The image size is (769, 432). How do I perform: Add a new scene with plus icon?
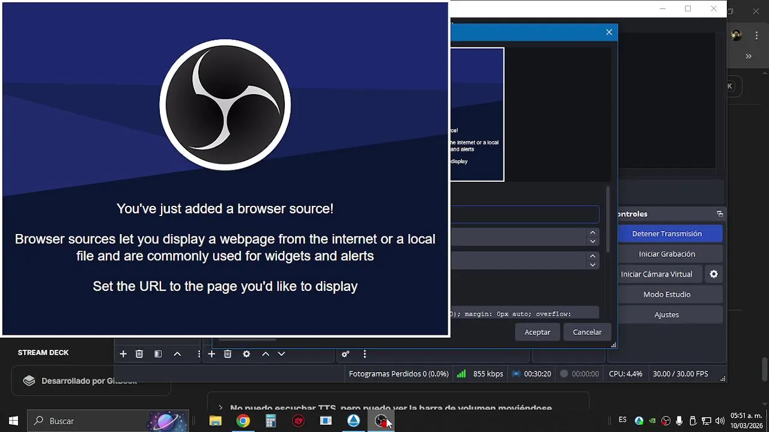click(x=123, y=354)
